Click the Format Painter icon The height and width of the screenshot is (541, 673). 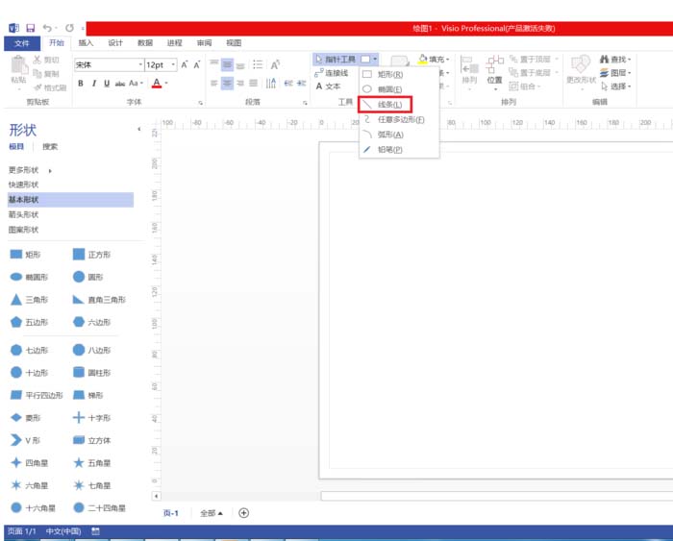click(38, 87)
